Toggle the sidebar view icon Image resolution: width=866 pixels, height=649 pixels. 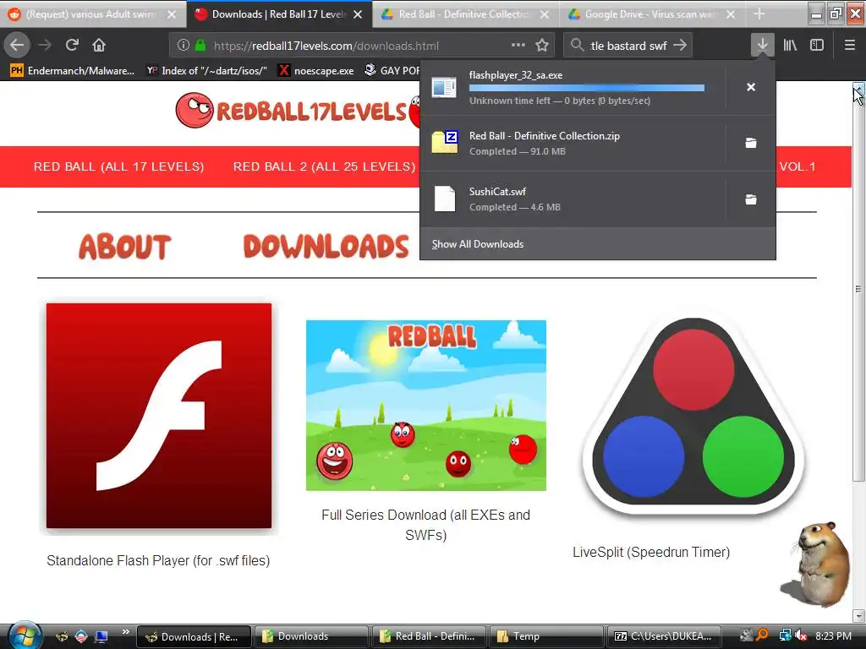tap(817, 46)
